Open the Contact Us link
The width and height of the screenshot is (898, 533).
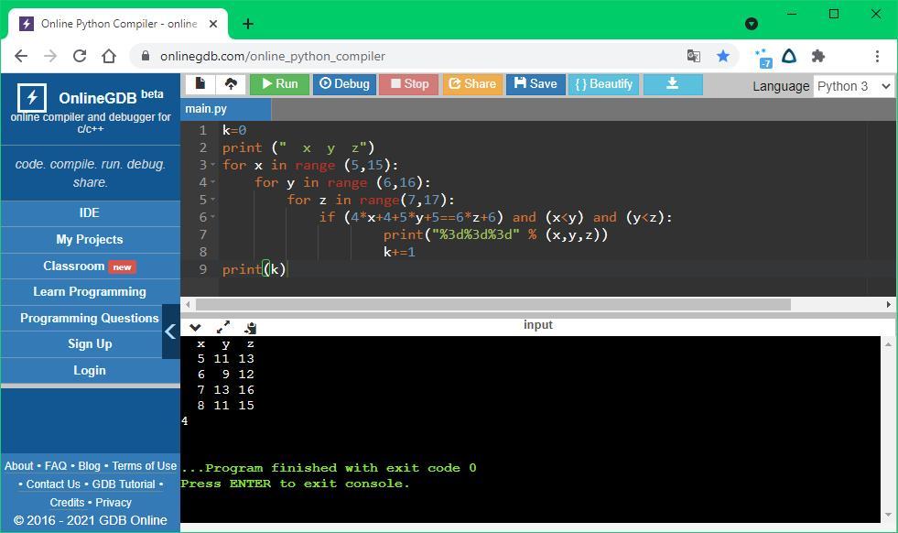53,484
